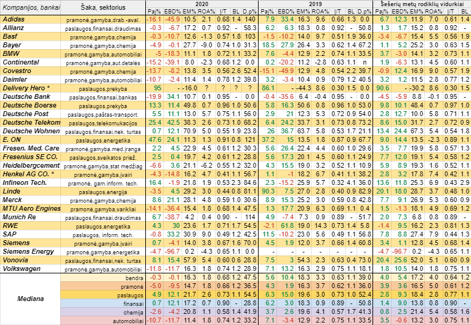Select Adidas 2020 EBD% value -45.9
The image size is (471, 325).
(x=172, y=20)
